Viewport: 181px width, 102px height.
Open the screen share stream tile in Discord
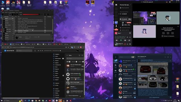(145, 18)
